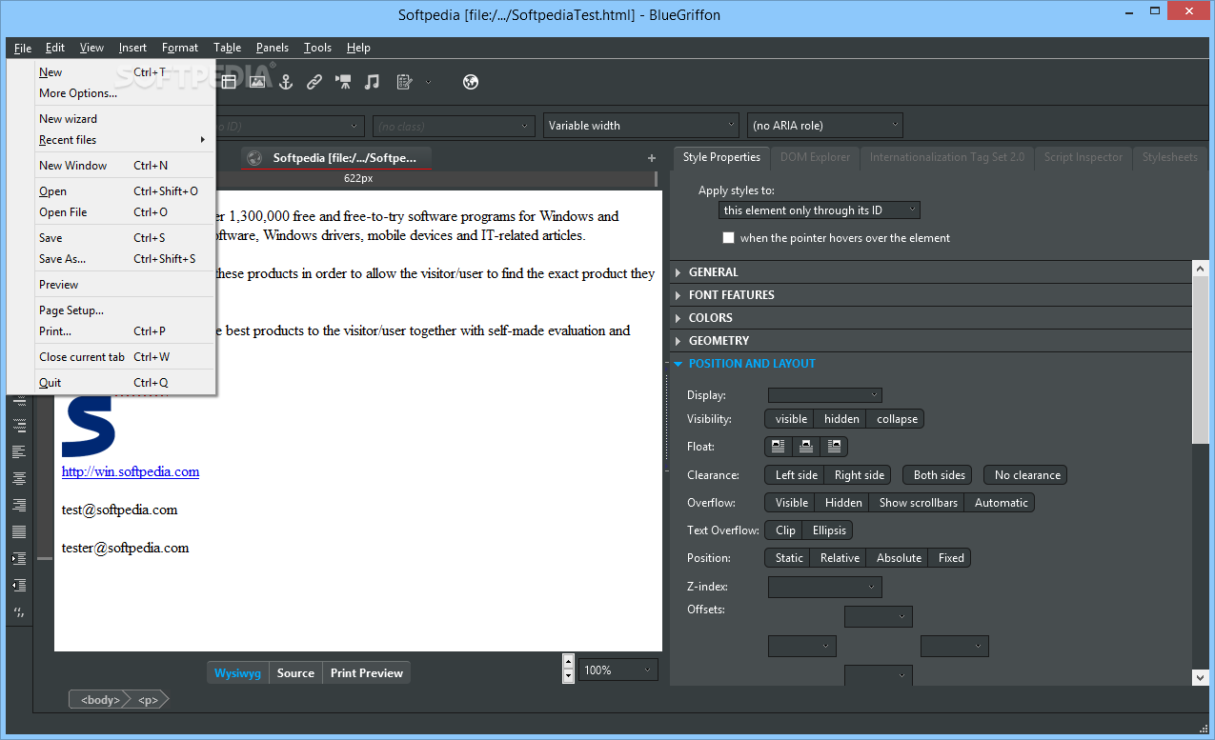Viewport: 1215px width, 740px height.
Task: Click the zoom decrease down arrow
Action: click(569, 676)
